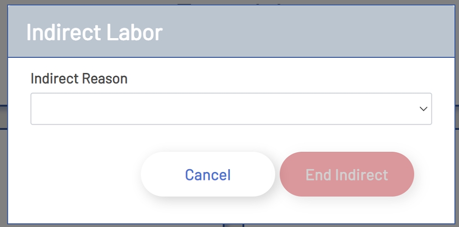Click the Indirect Reason field label
459x227 pixels.
pyautogui.click(x=79, y=79)
